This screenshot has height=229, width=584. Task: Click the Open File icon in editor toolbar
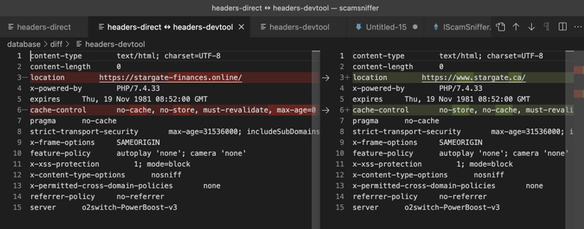pyautogui.click(x=501, y=27)
